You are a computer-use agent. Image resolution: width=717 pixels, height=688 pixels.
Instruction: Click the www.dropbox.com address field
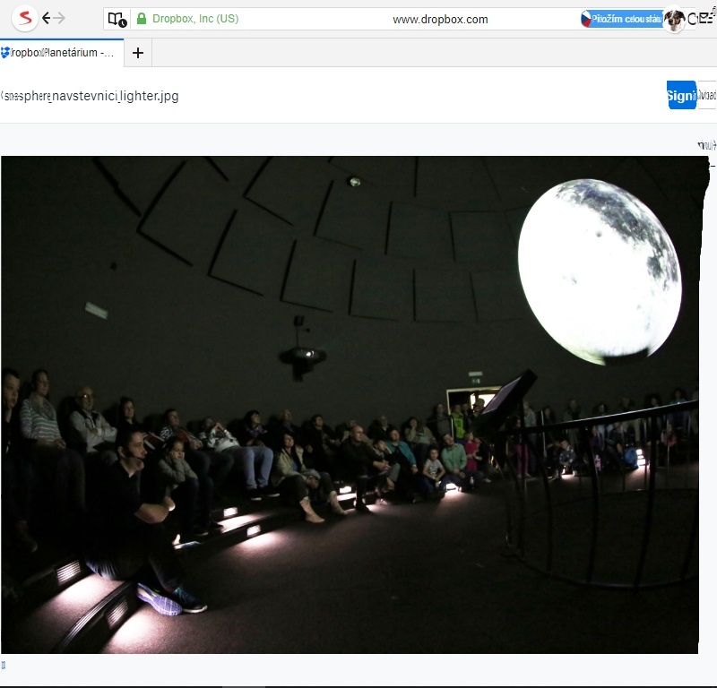click(x=440, y=19)
